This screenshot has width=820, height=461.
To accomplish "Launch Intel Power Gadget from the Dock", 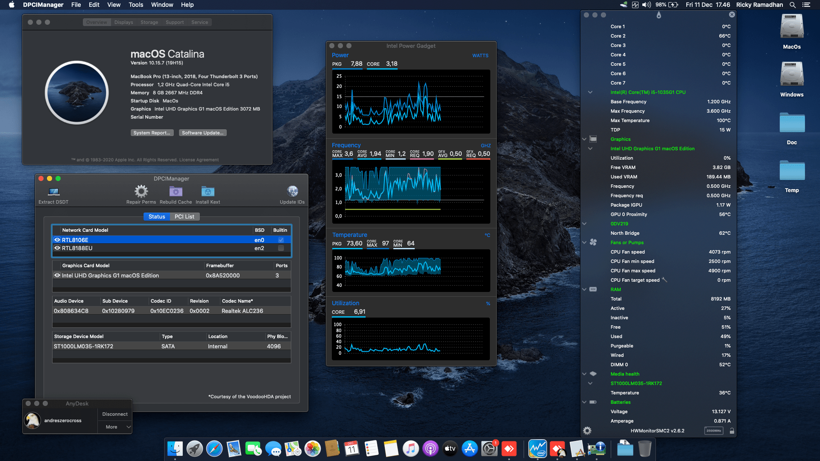I will coord(537,449).
